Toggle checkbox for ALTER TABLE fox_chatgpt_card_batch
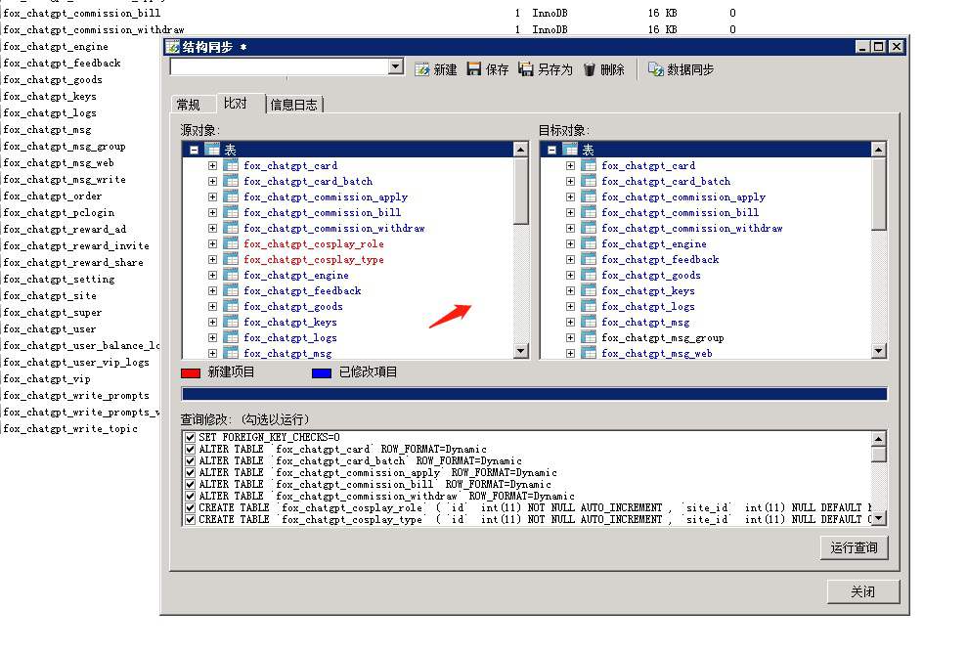Screen dimensions: 968x654 (190, 460)
